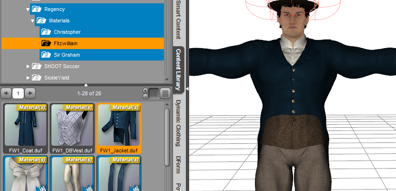Click the thumbnail pane scroll up arrow
This screenshot has width=396, height=191.
tap(167, 104)
